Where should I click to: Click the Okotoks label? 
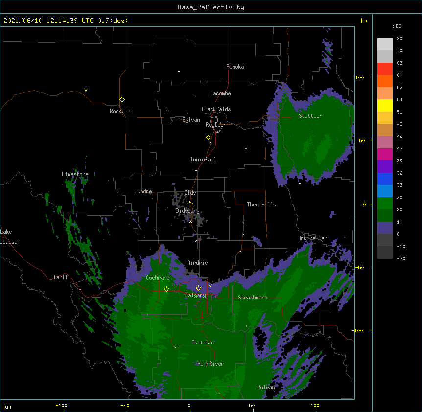pyautogui.click(x=202, y=343)
